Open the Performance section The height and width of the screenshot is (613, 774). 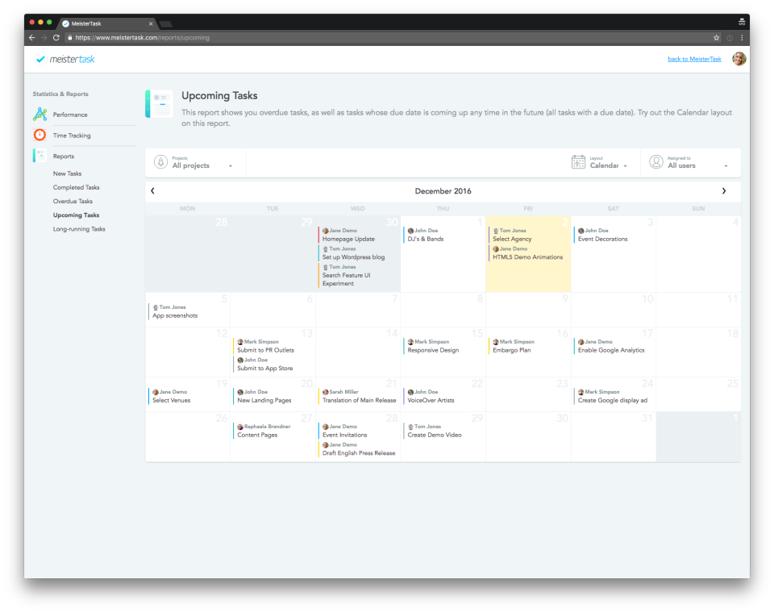pyautogui.click(x=70, y=115)
